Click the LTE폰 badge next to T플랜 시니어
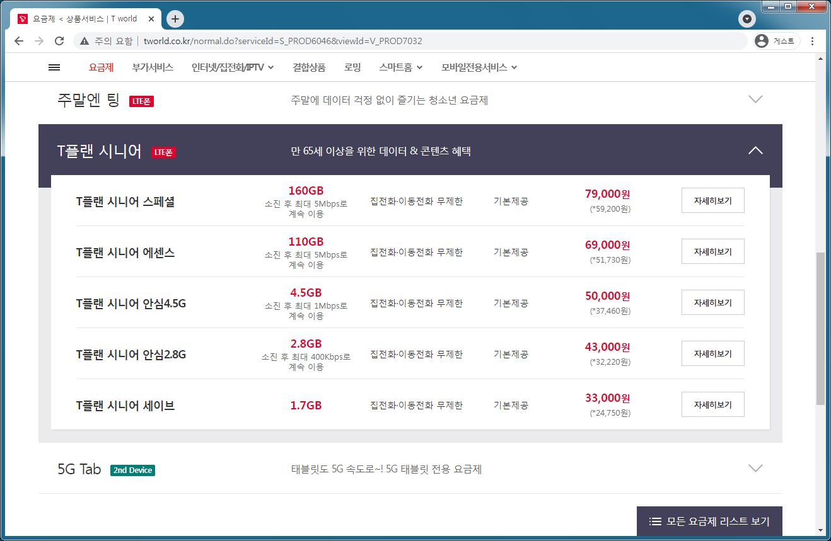The height and width of the screenshot is (541, 831). [x=164, y=152]
